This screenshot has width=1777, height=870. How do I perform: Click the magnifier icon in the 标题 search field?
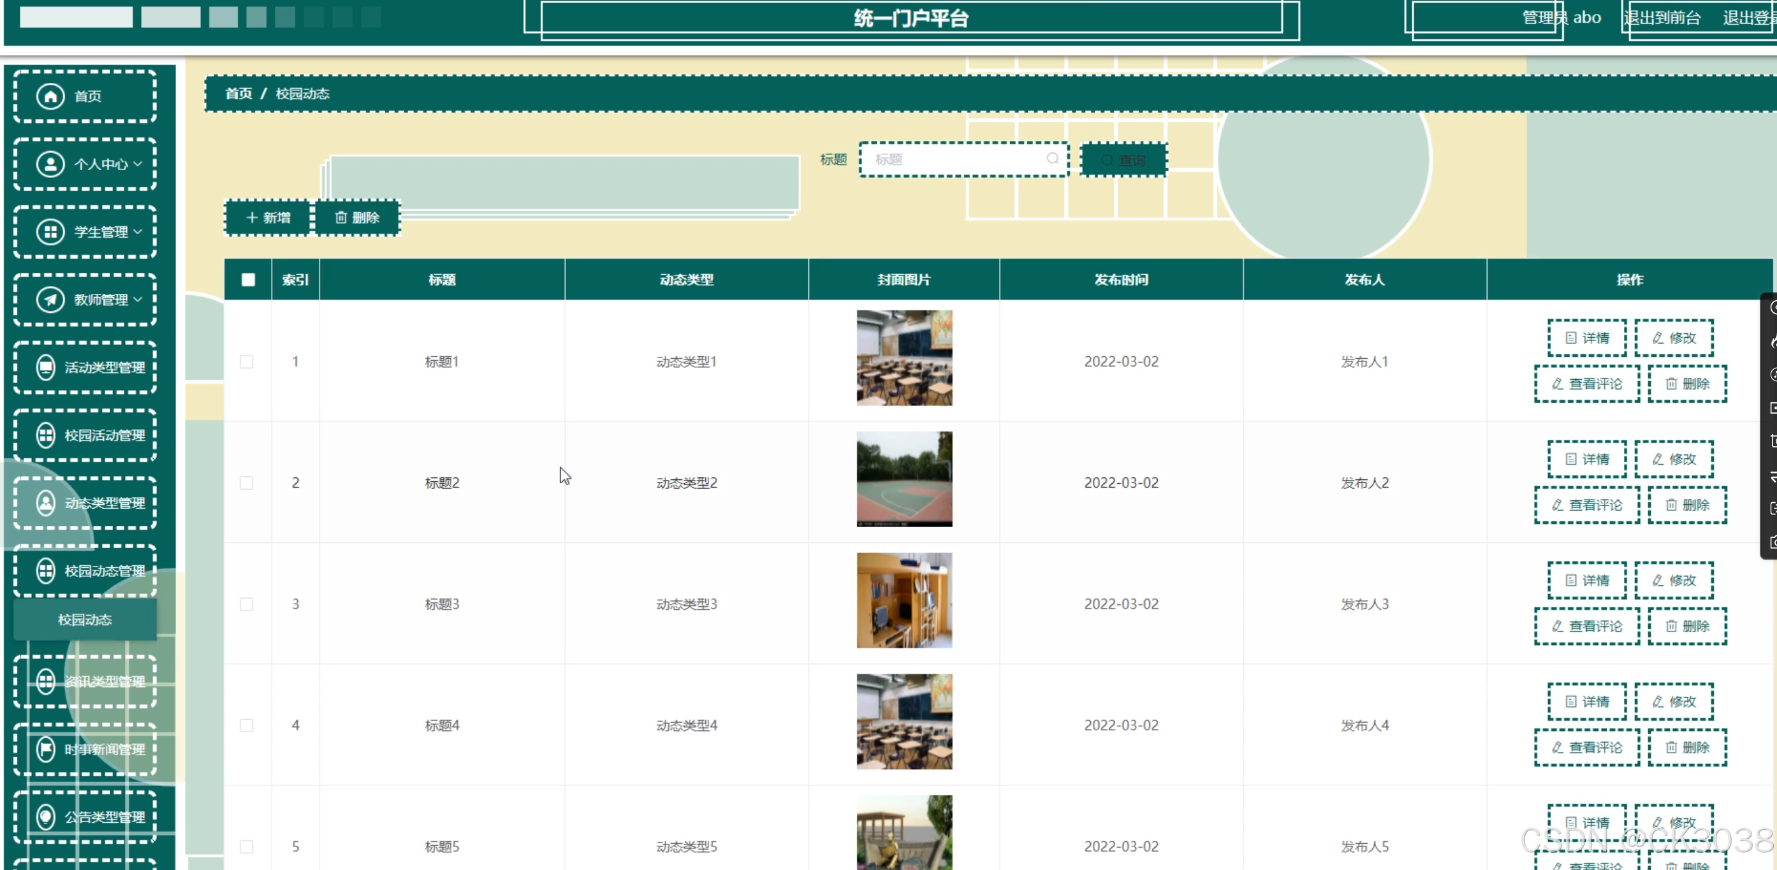(x=1052, y=159)
